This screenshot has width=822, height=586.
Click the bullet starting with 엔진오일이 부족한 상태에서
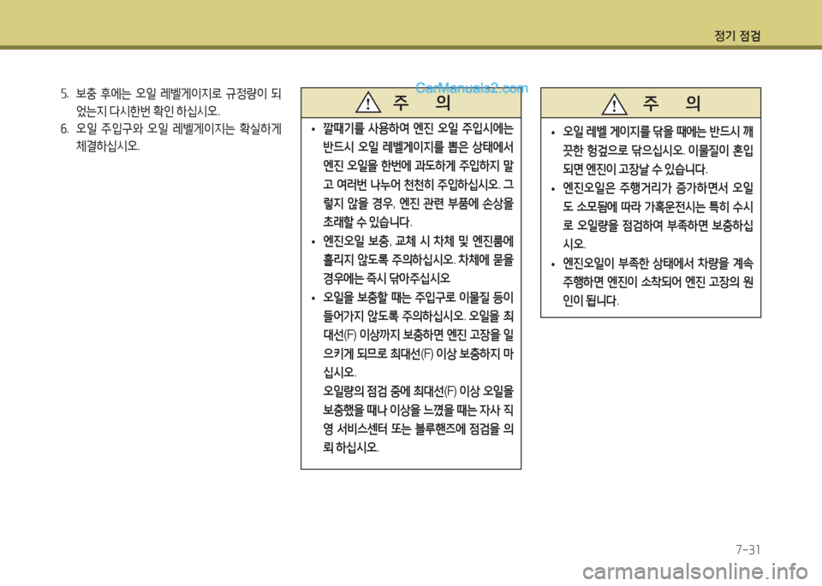(652, 281)
